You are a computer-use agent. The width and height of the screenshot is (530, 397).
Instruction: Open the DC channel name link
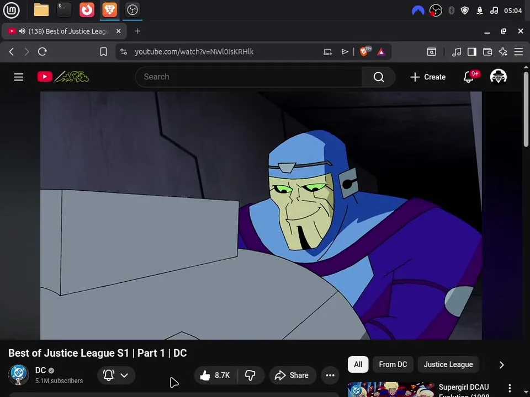40,370
